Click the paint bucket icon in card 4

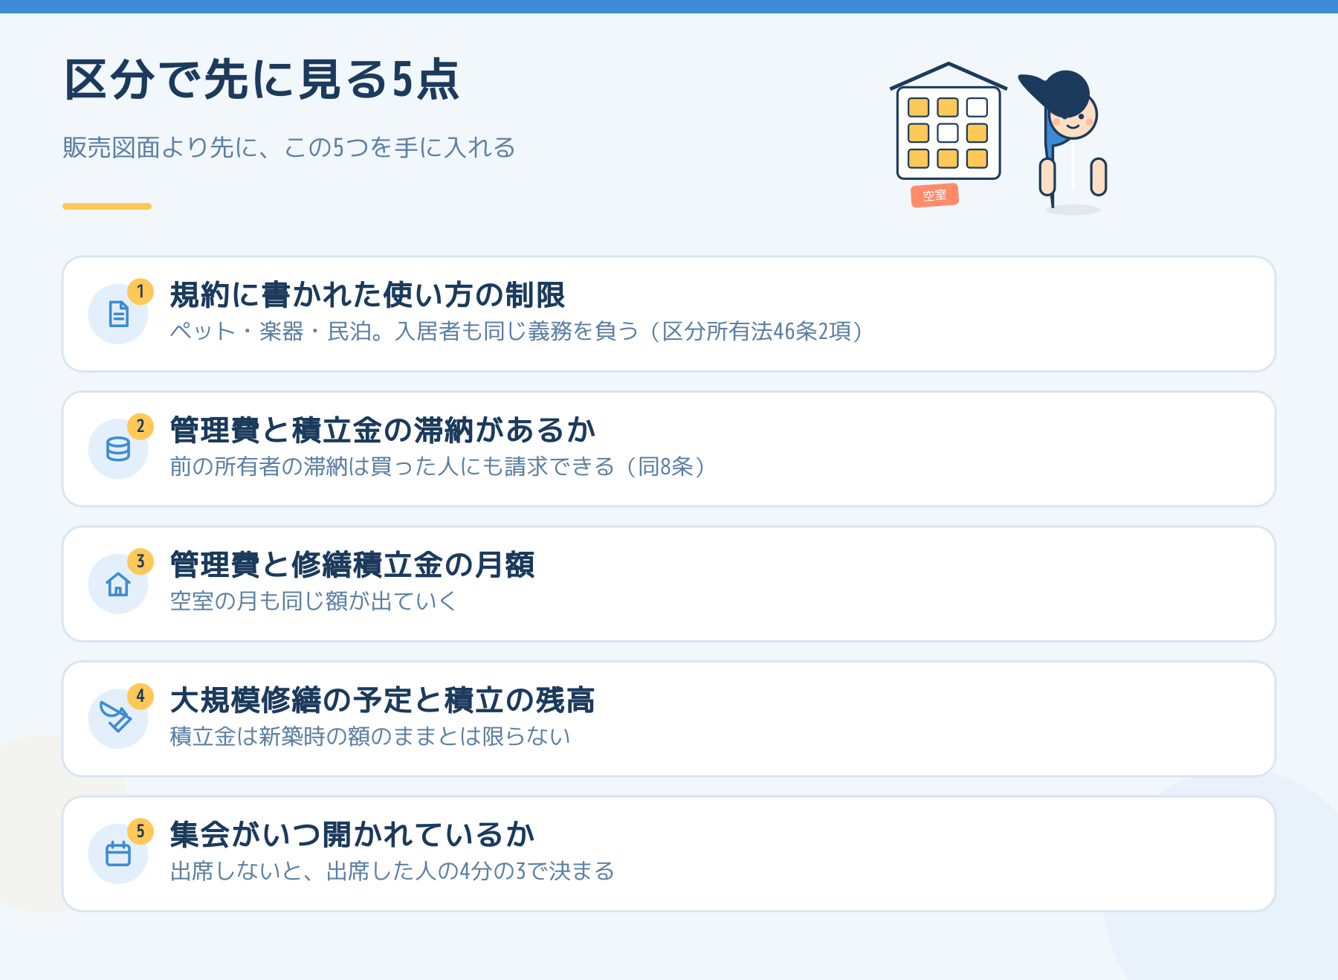point(116,718)
